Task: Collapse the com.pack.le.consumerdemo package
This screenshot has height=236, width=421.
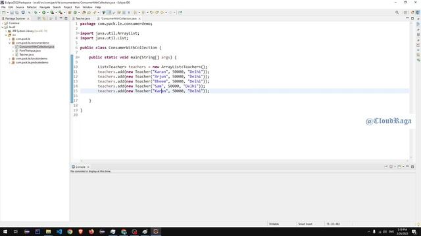Action: point(10,43)
